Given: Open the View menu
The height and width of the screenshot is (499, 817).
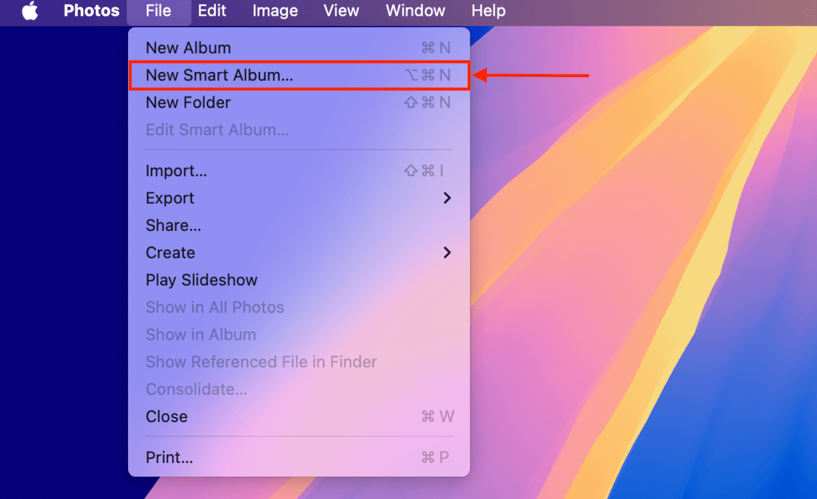Looking at the screenshot, I should pyautogui.click(x=341, y=12).
